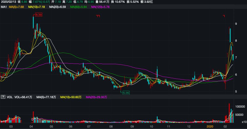
Task: Click the 2020 year marker on time axis
Action: point(210,126)
